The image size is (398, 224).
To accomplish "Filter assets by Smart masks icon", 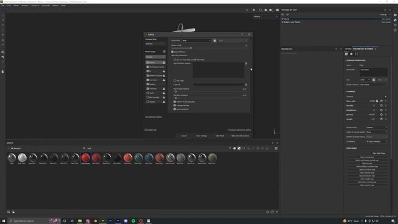I will [x=244, y=148].
